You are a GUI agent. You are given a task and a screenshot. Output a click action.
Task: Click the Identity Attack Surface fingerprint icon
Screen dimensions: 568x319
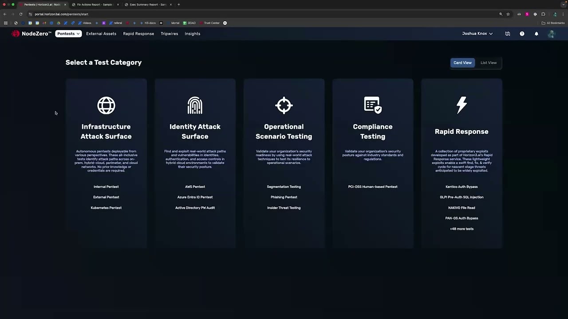195,105
